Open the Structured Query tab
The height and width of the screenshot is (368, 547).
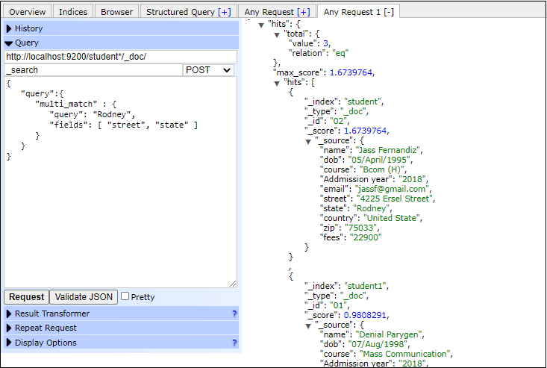click(x=188, y=11)
